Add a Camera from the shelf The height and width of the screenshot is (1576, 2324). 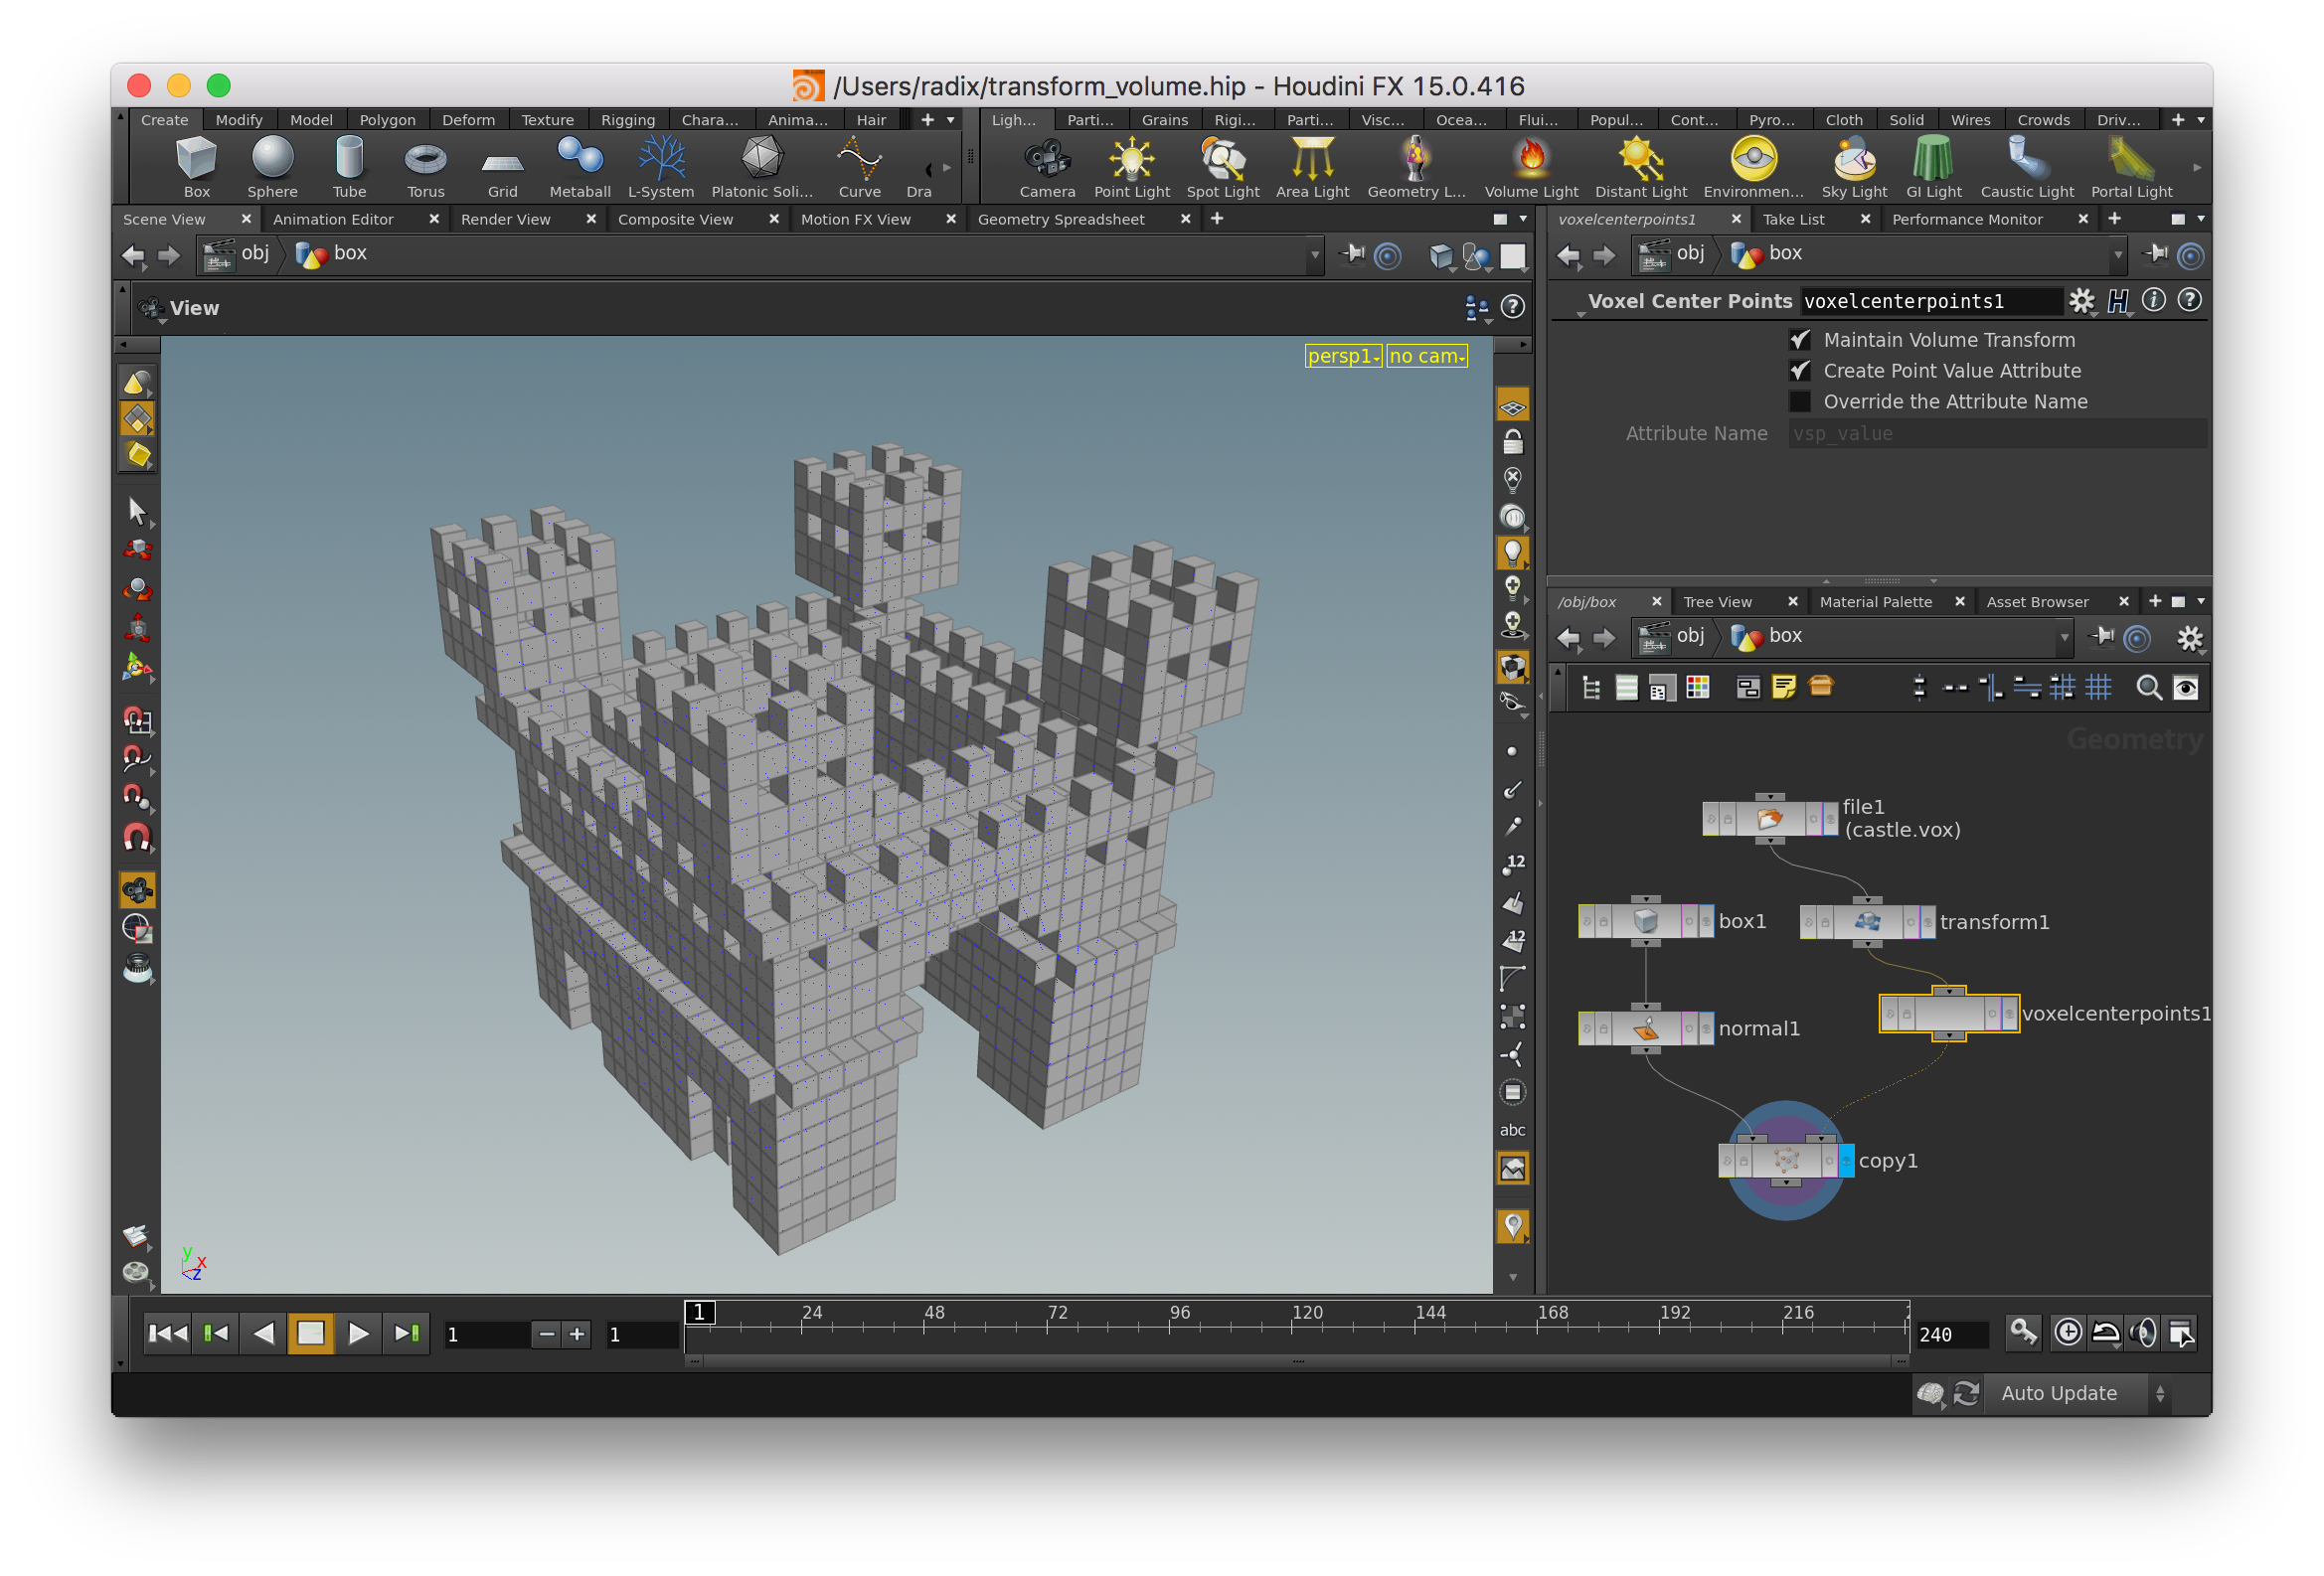pyautogui.click(x=1047, y=167)
